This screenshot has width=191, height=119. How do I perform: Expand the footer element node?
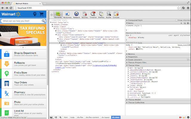point(58,53)
